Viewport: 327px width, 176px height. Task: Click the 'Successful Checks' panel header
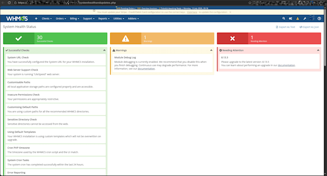[x=55, y=50]
